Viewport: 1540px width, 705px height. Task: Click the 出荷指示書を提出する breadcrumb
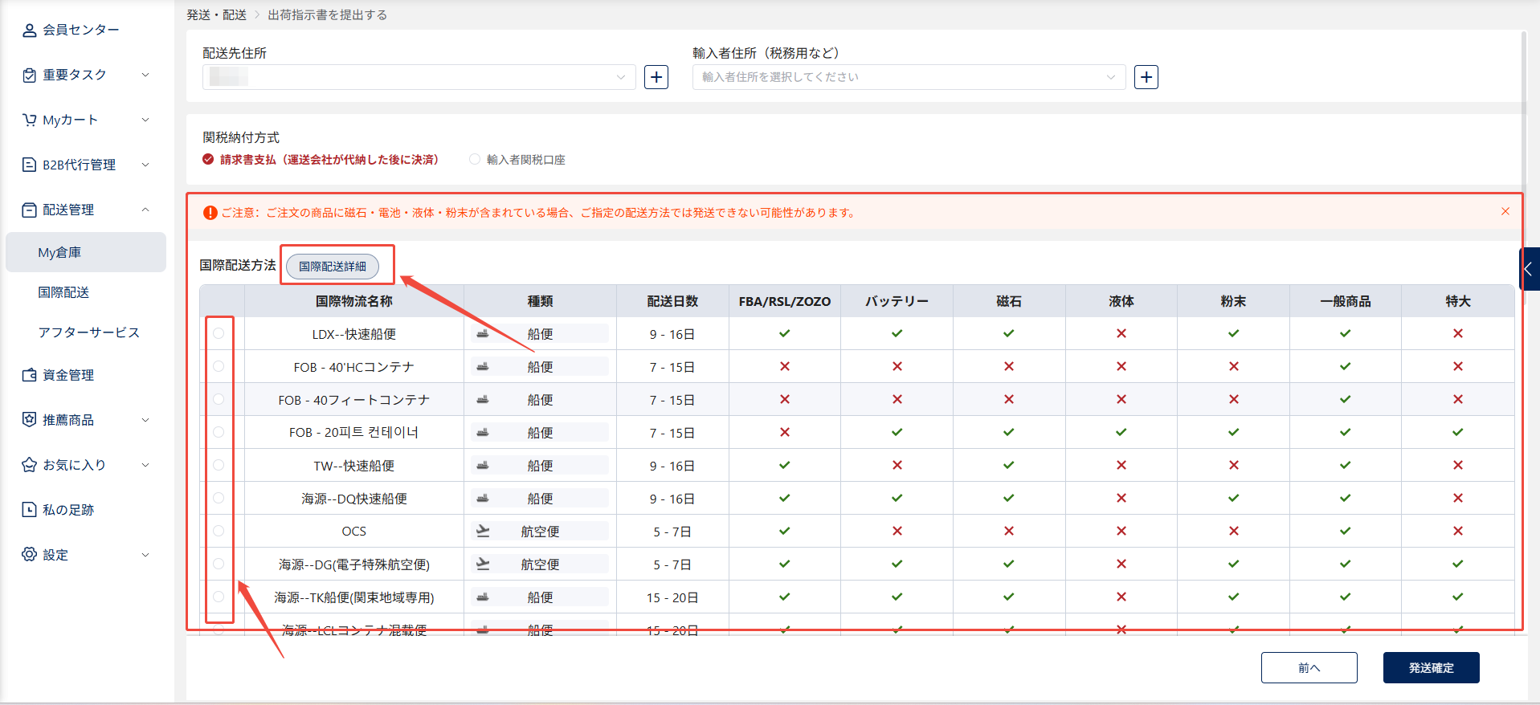tap(328, 15)
